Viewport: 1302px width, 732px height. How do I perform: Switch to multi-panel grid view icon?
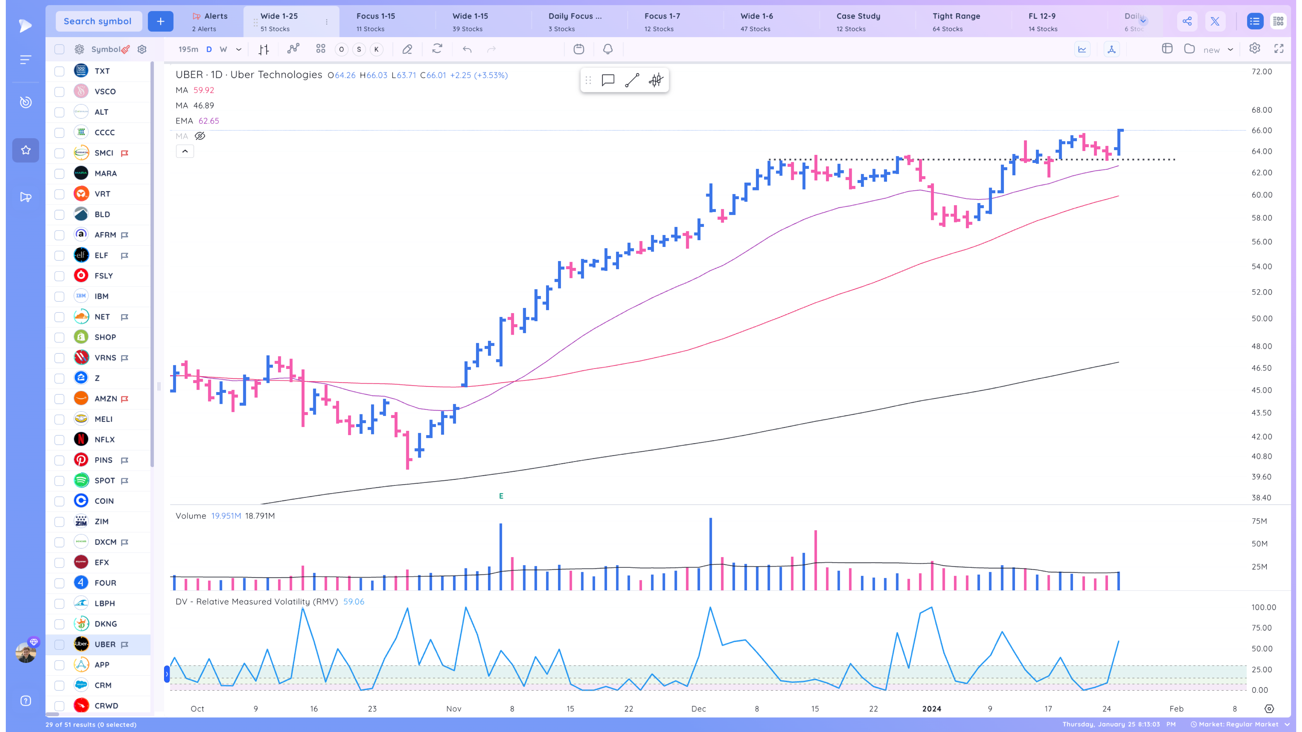coord(1278,21)
